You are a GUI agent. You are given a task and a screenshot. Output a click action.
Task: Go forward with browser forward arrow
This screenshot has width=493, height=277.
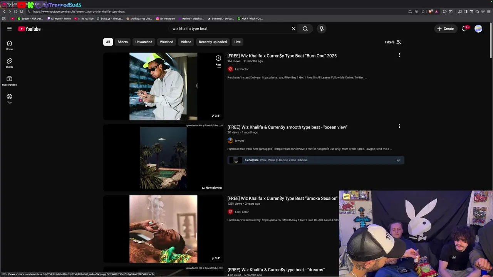click(10, 12)
